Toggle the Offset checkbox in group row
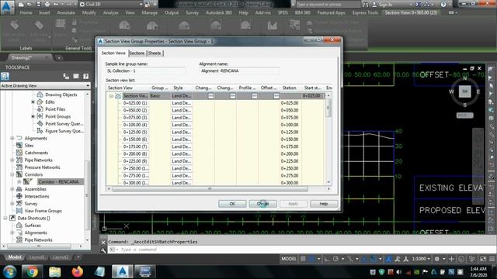The height and width of the screenshot is (279, 497). click(276, 96)
